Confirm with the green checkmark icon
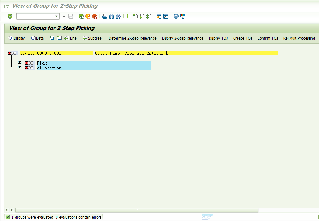Screen dimensions: 319x221 click(x=10, y=16)
